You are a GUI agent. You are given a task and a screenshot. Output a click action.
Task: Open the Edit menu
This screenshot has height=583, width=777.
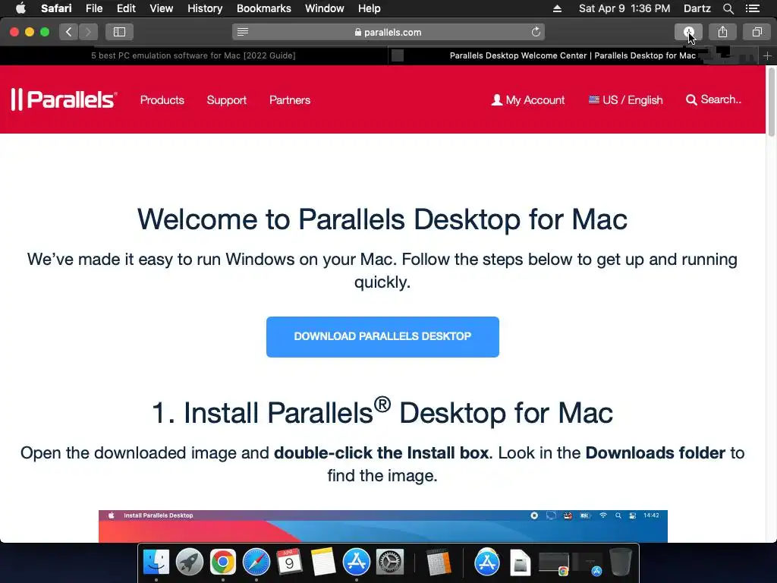tap(126, 8)
